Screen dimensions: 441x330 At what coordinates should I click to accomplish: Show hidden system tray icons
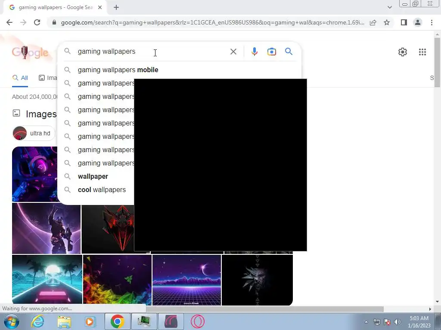366,322
